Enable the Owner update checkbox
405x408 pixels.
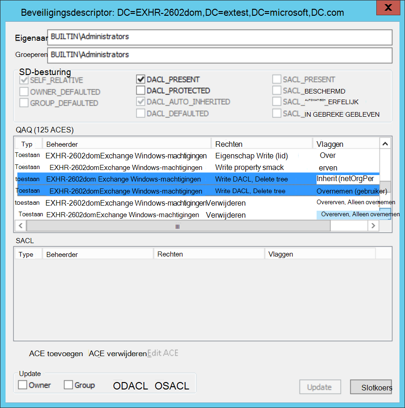click(x=23, y=384)
